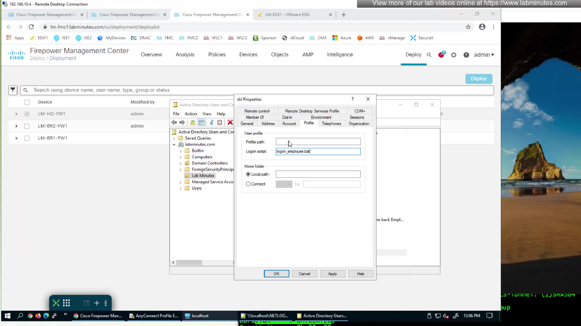Open the admin user dropdown
Viewport: 581px width, 326px height.
(x=484, y=55)
